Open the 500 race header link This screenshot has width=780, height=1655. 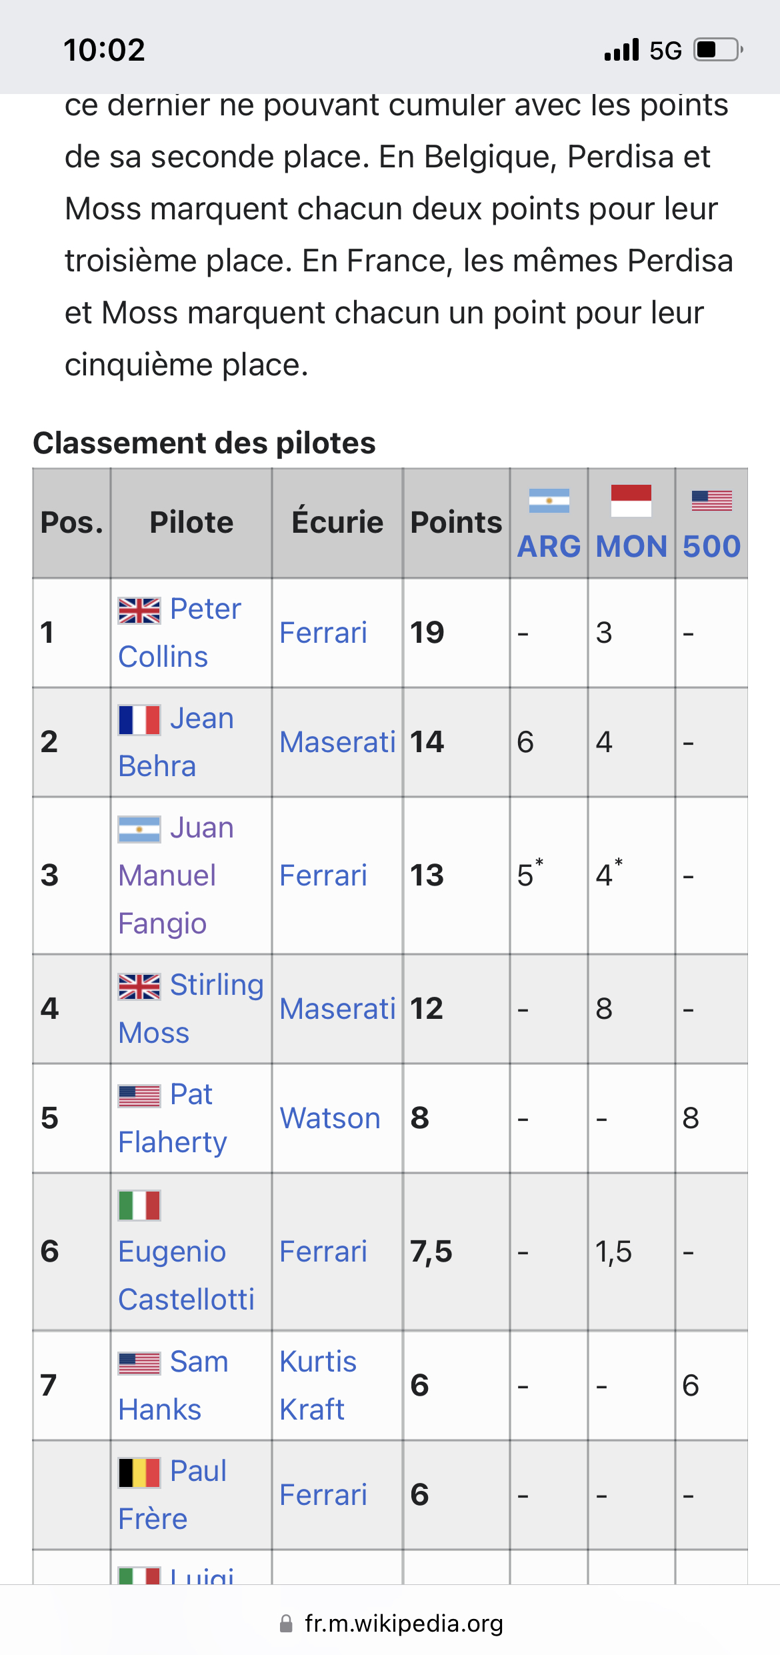click(711, 547)
